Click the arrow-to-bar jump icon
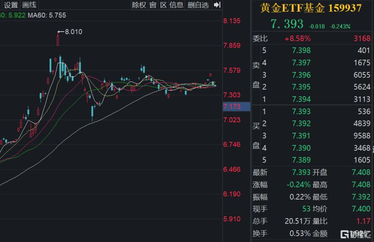Screen dimensions: 374x242 pyautogui.click(x=217, y=5)
